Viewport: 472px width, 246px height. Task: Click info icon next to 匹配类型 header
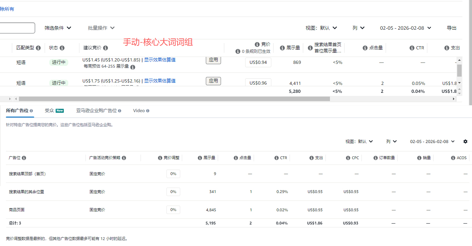[38, 48]
